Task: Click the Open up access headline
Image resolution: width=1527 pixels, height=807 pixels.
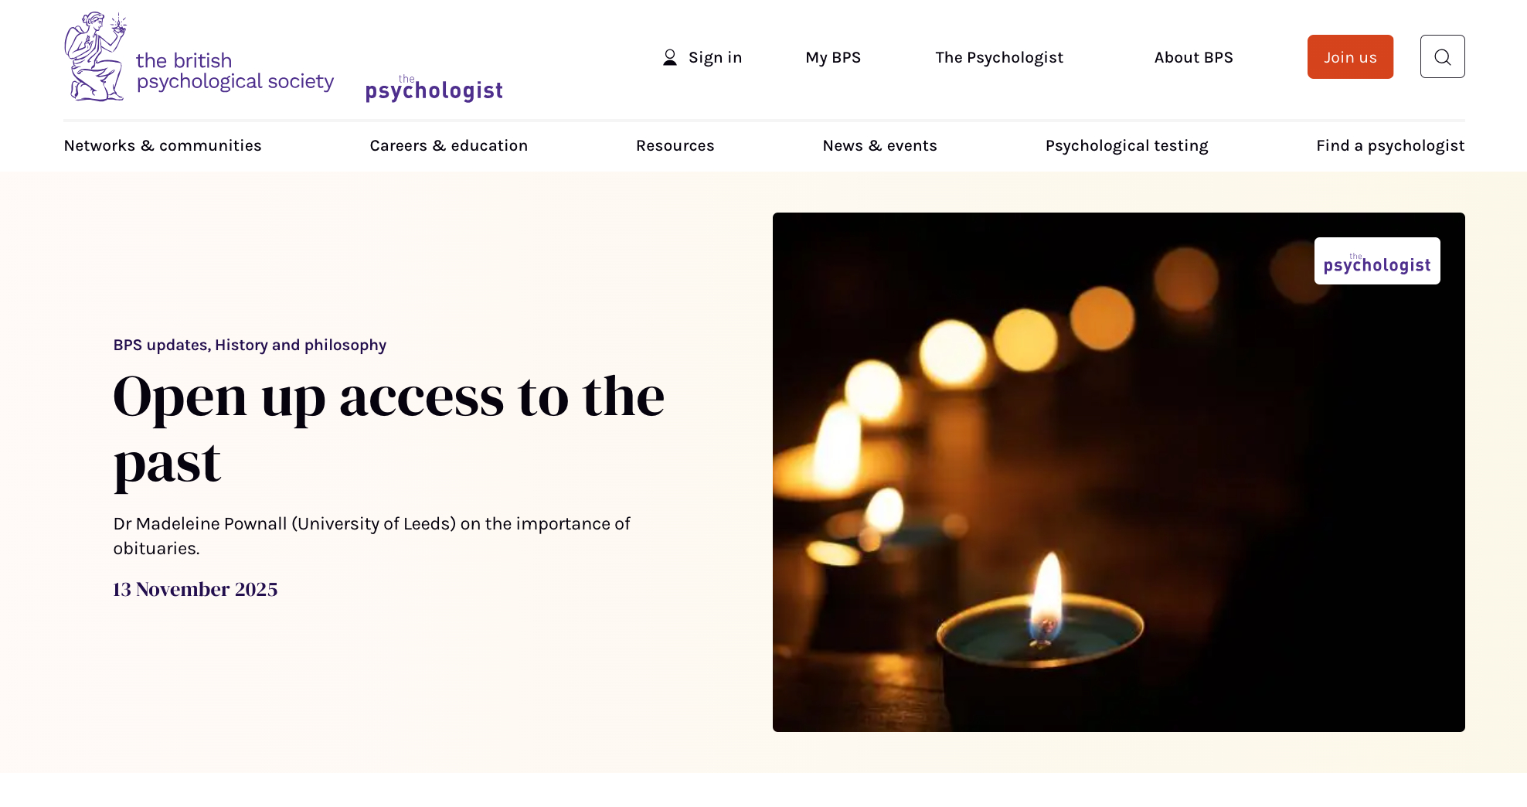Action: [x=389, y=429]
